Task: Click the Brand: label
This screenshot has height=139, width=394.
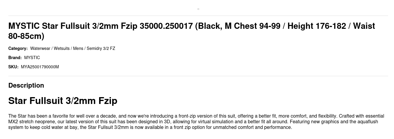Action: (x=15, y=58)
